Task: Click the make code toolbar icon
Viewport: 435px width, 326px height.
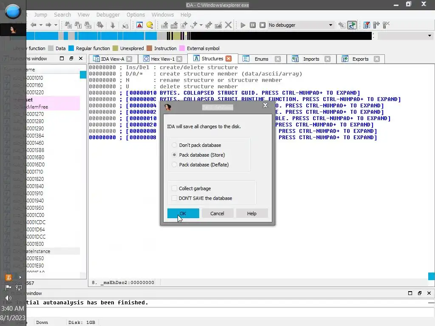Action: click(x=164, y=25)
